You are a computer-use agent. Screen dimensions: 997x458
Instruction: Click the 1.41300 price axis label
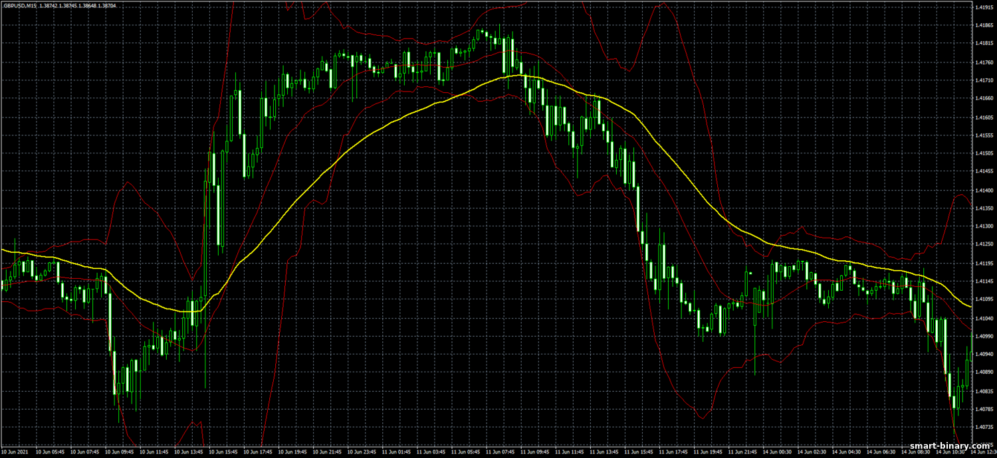(984, 226)
